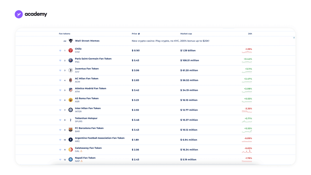Click the +5.55% change value

coord(248,128)
